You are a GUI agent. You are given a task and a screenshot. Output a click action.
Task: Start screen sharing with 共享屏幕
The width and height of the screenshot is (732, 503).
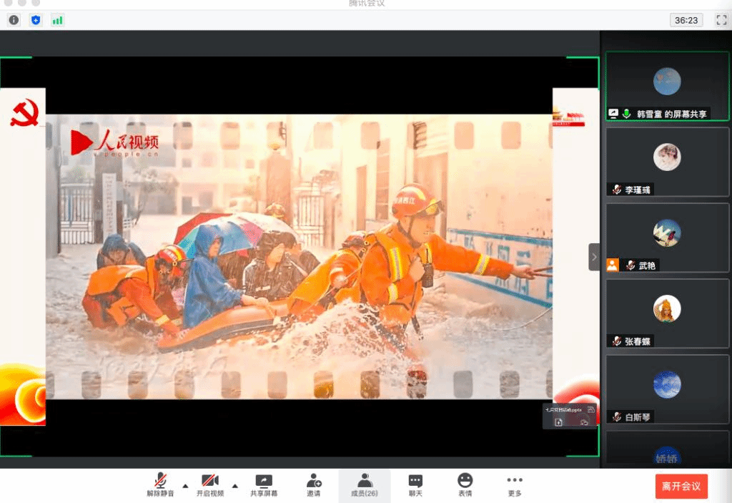[x=264, y=485]
